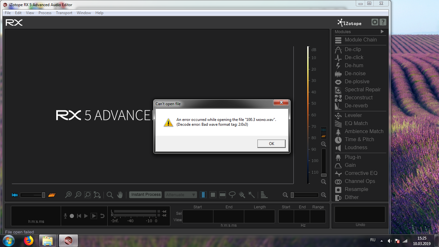The width and height of the screenshot is (439, 247).
Task: Open the Resample module
Action: coord(360,189)
